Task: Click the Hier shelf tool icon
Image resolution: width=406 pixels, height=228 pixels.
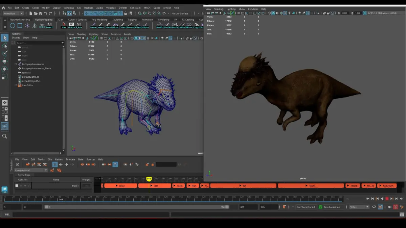Action: [64, 25]
